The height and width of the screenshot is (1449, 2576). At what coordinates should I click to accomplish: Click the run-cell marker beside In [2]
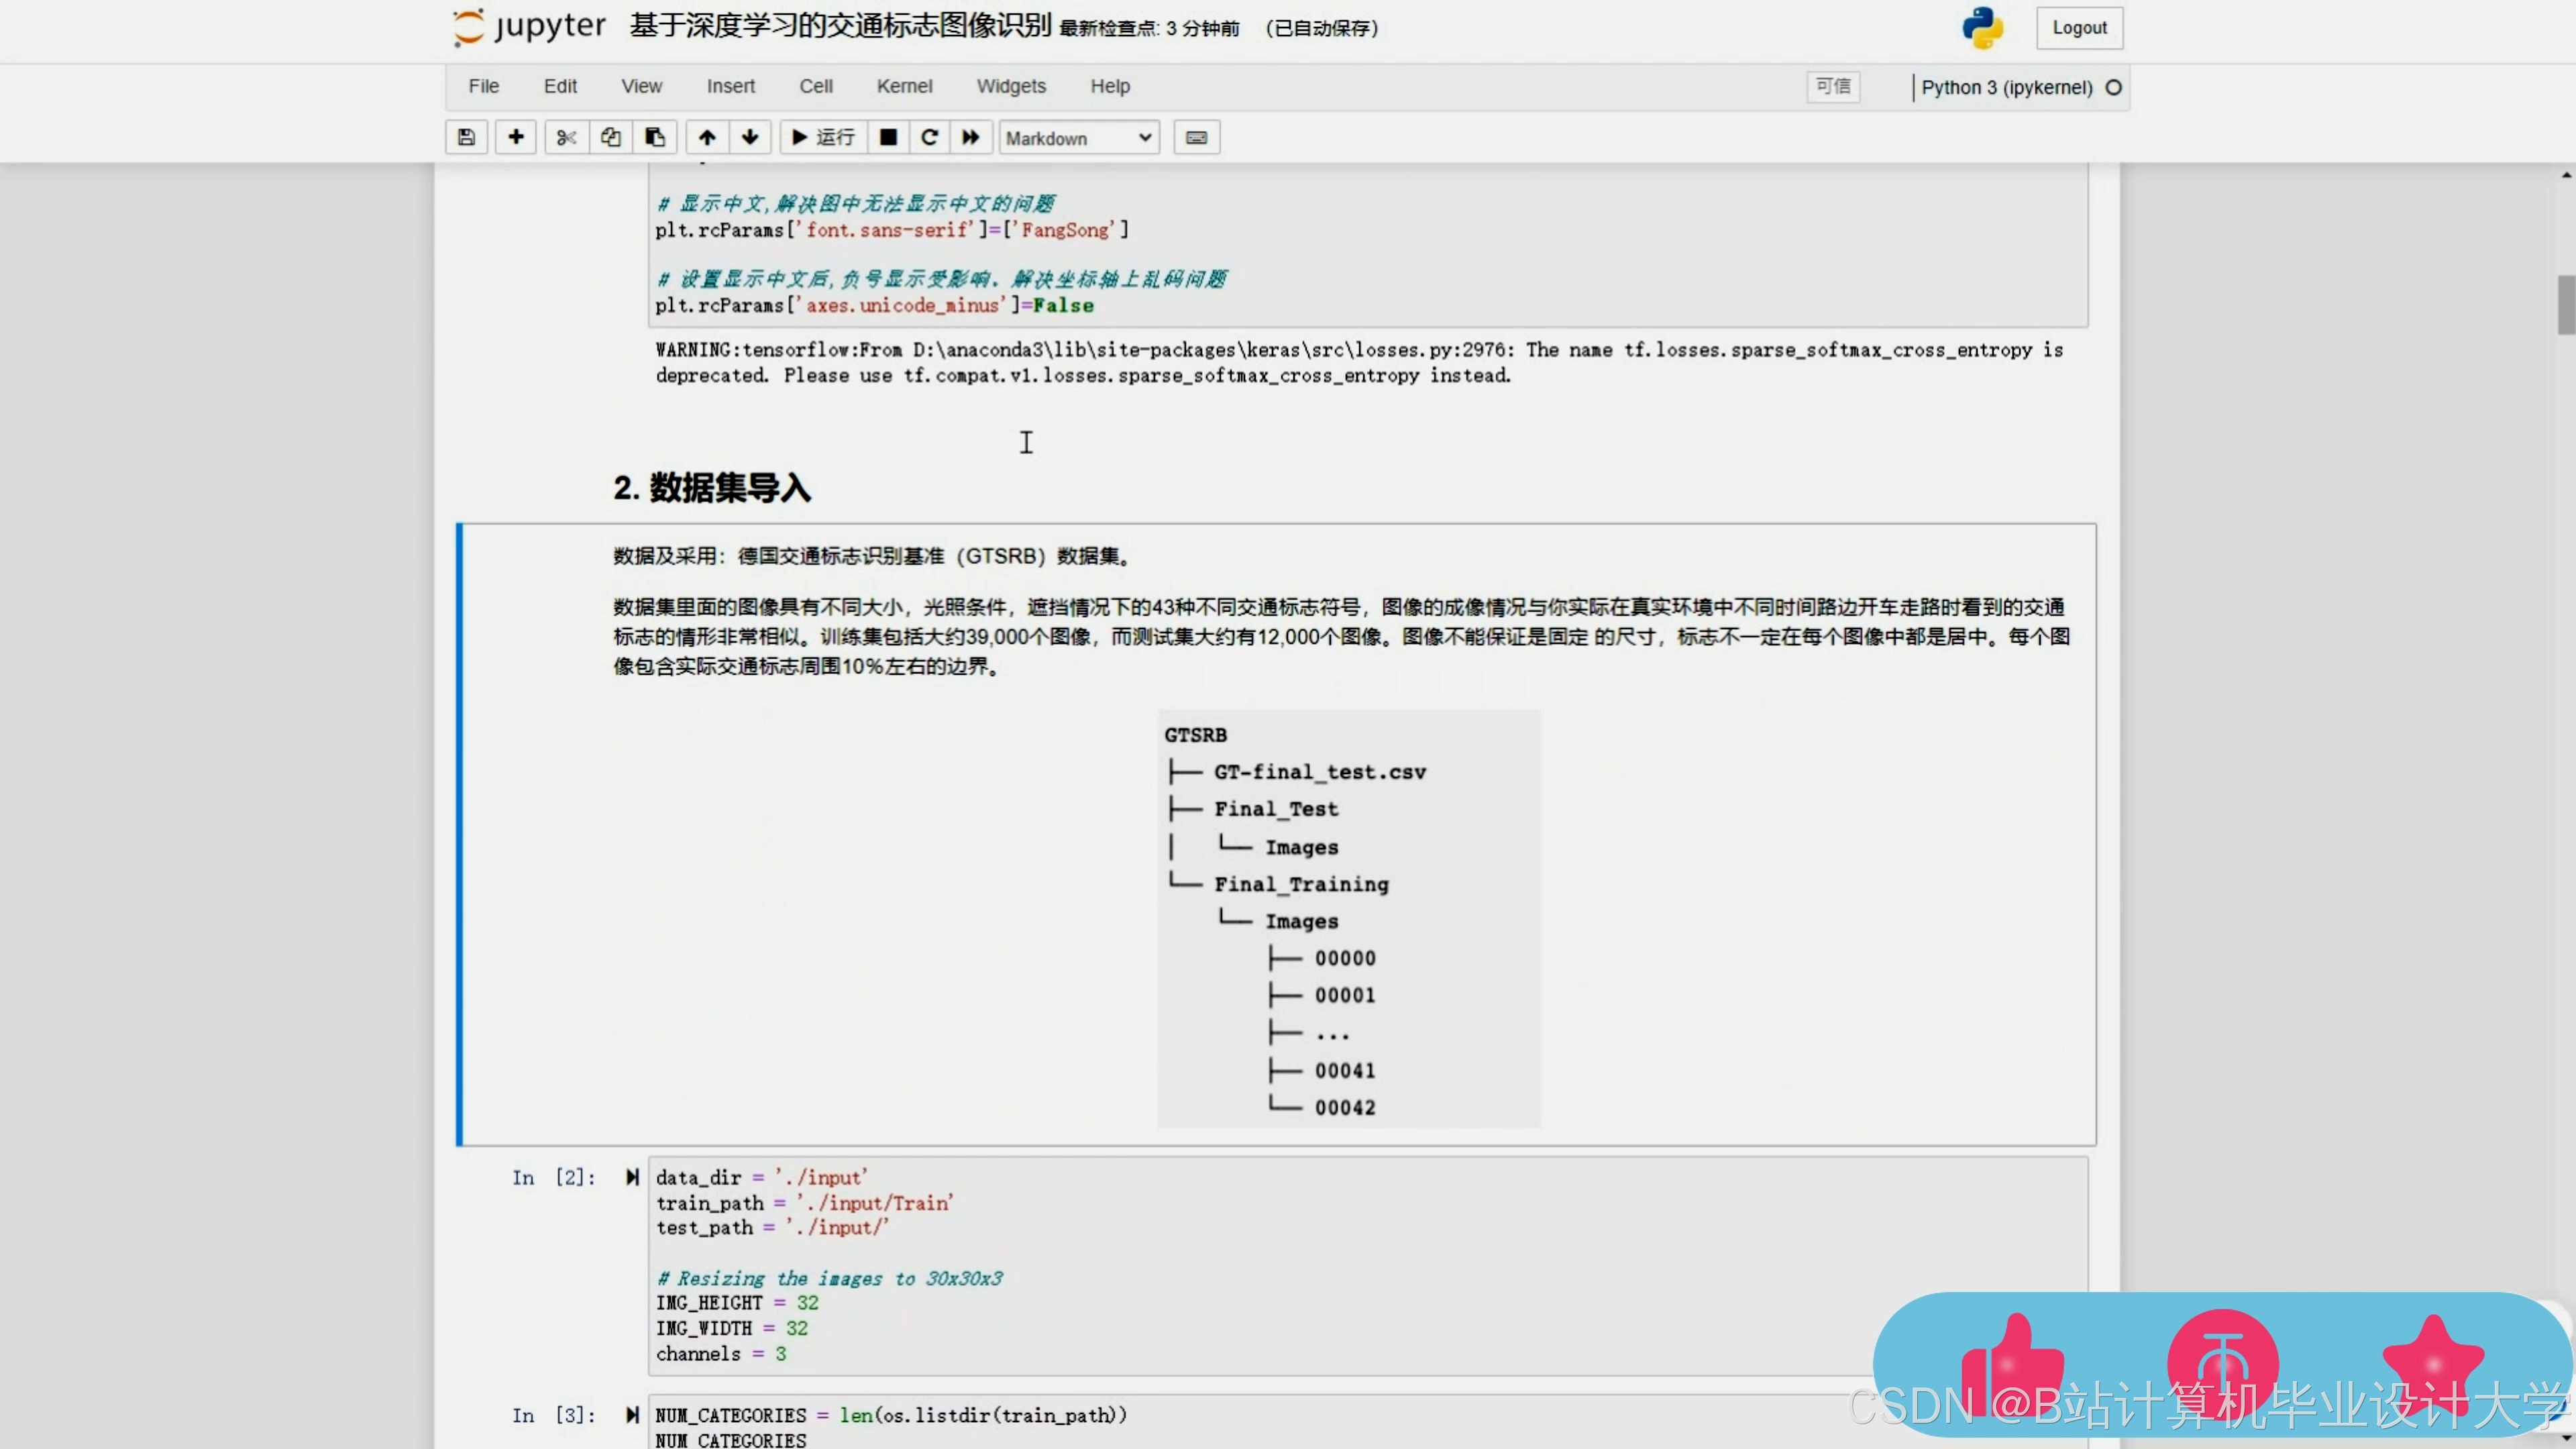tap(632, 1177)
